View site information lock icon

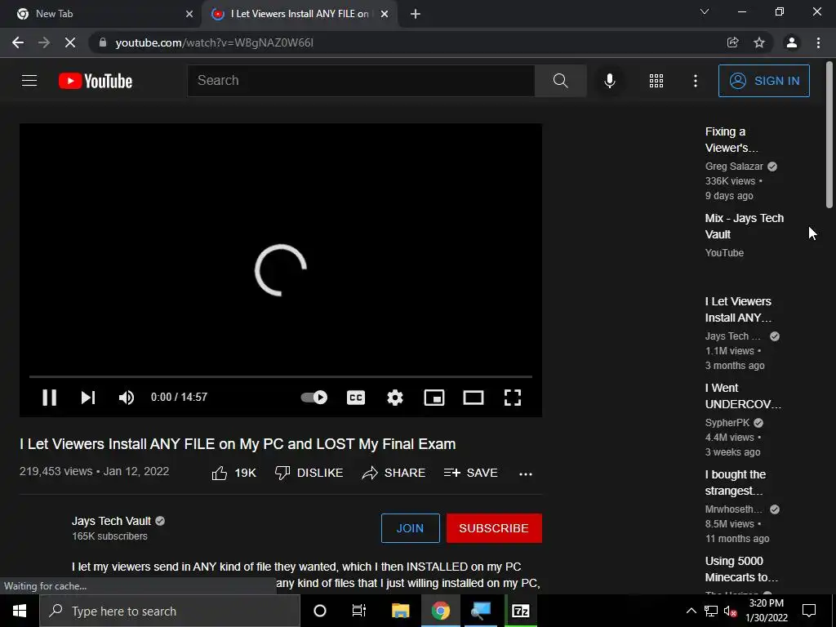[103, 42]
